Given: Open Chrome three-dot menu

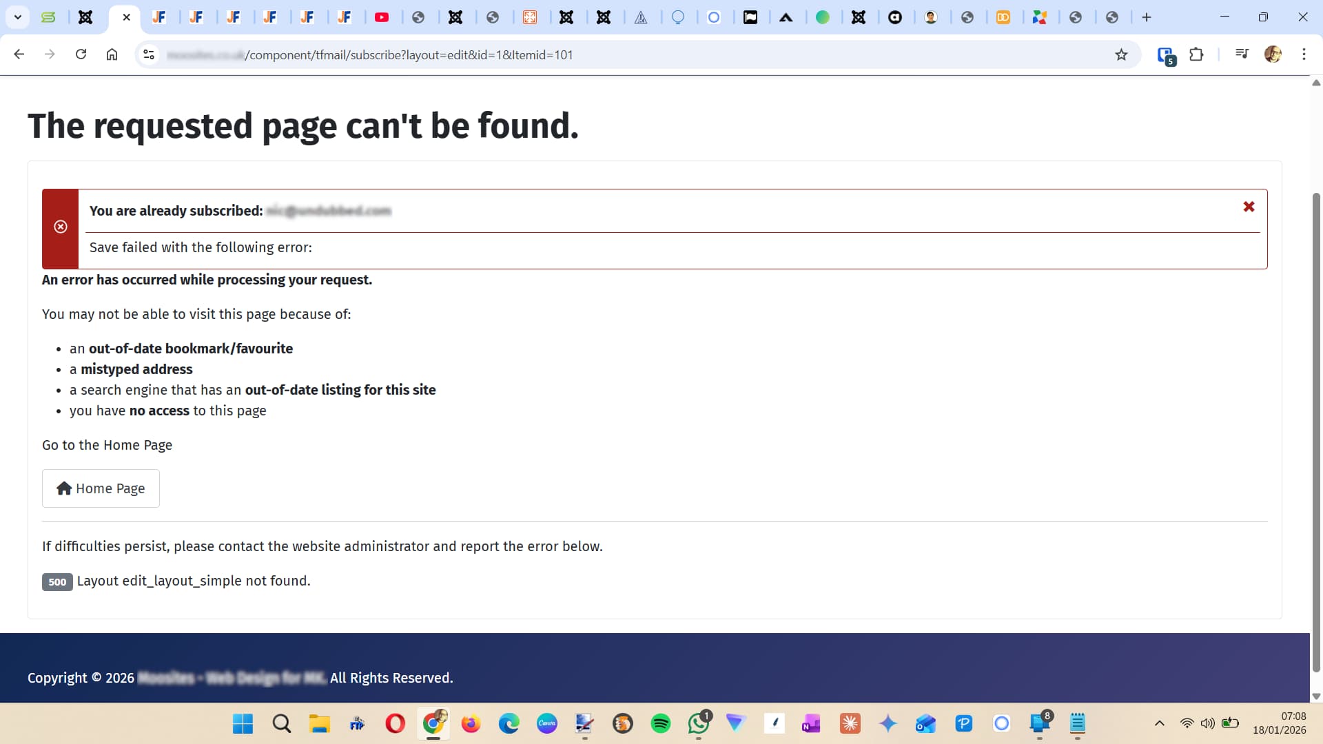Looking at the screenshot, I should pyautogui.click(x=1304, y=54).
